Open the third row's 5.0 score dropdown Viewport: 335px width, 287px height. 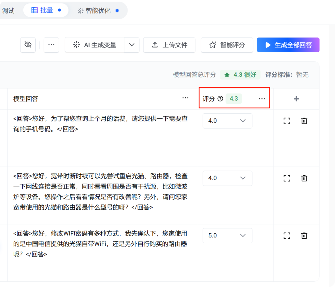tap(227, 236)
